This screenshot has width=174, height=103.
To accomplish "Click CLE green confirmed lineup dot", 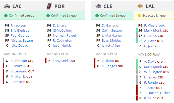I will pos(97,16).
